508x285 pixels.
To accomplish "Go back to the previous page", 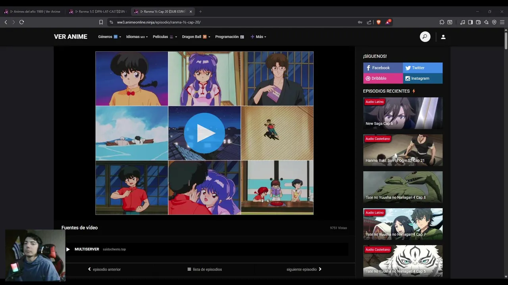I will [x=6, y=22].
